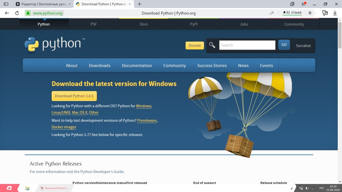Follow the Other OS link
Image resolution: width=342 pixels, height=192 pixels.
(x=94, y=112)
